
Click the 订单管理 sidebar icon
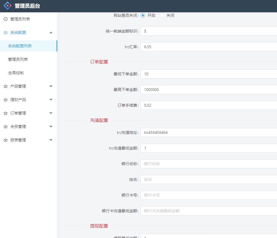click(5, 113)
